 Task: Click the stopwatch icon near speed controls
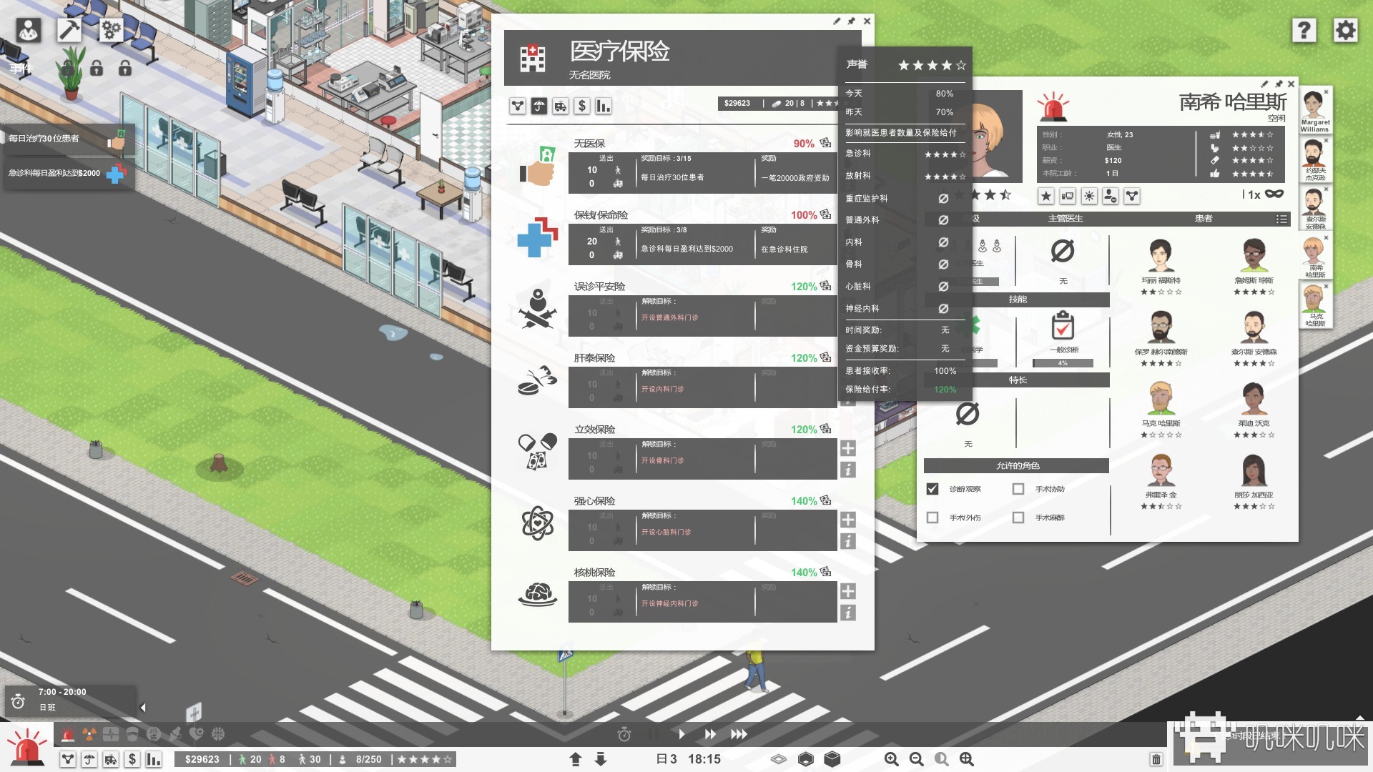[624, 734]
